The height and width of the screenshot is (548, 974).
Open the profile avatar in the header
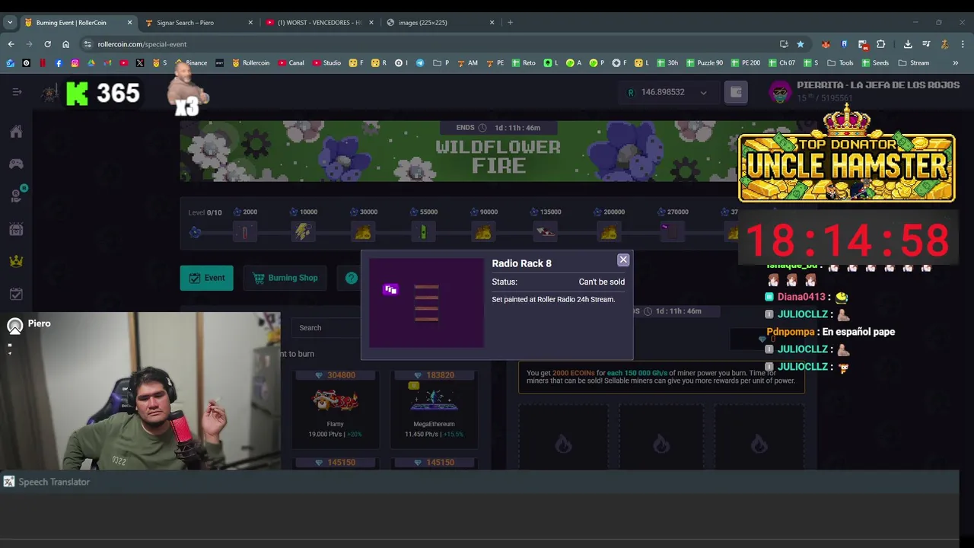pos(780,92)
